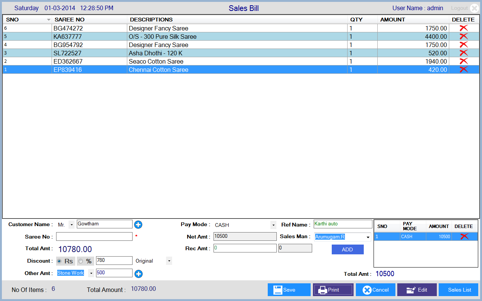
Task: Expand the Pay Mode CASH dropdown
Action: (x=273, y=225)
